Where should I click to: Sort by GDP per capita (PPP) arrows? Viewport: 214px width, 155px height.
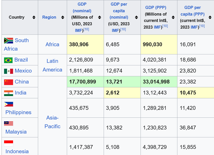click(x=210, y=17)
